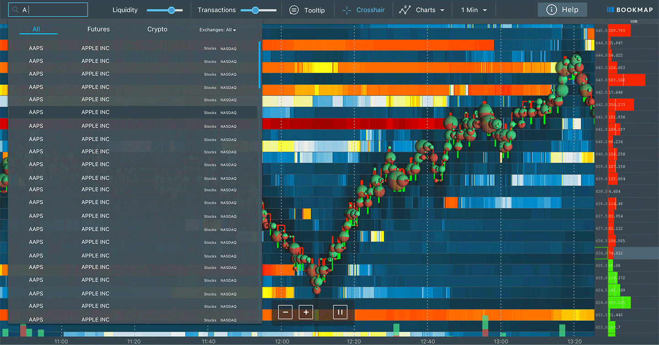The height and width of the screenshot is (345, 659).
Task: Adjust the Liquidity slider handle
Action: coord(172,10)
